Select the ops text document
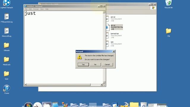The width and height of the screenshot is (190, 107). click(x=114, y=44)
